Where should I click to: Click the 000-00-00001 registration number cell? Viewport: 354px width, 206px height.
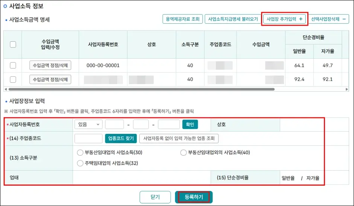(103, 65)
